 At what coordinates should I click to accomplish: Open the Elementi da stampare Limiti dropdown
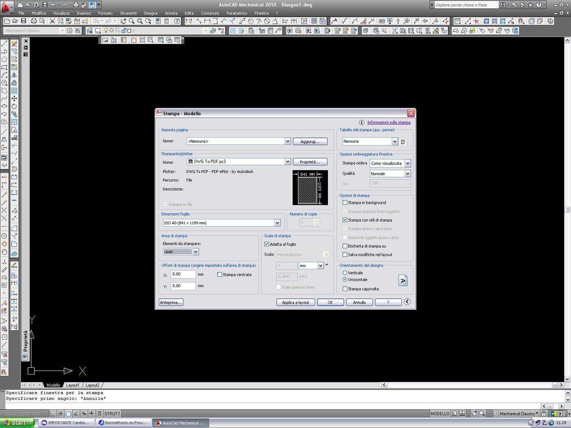(195, 252)
